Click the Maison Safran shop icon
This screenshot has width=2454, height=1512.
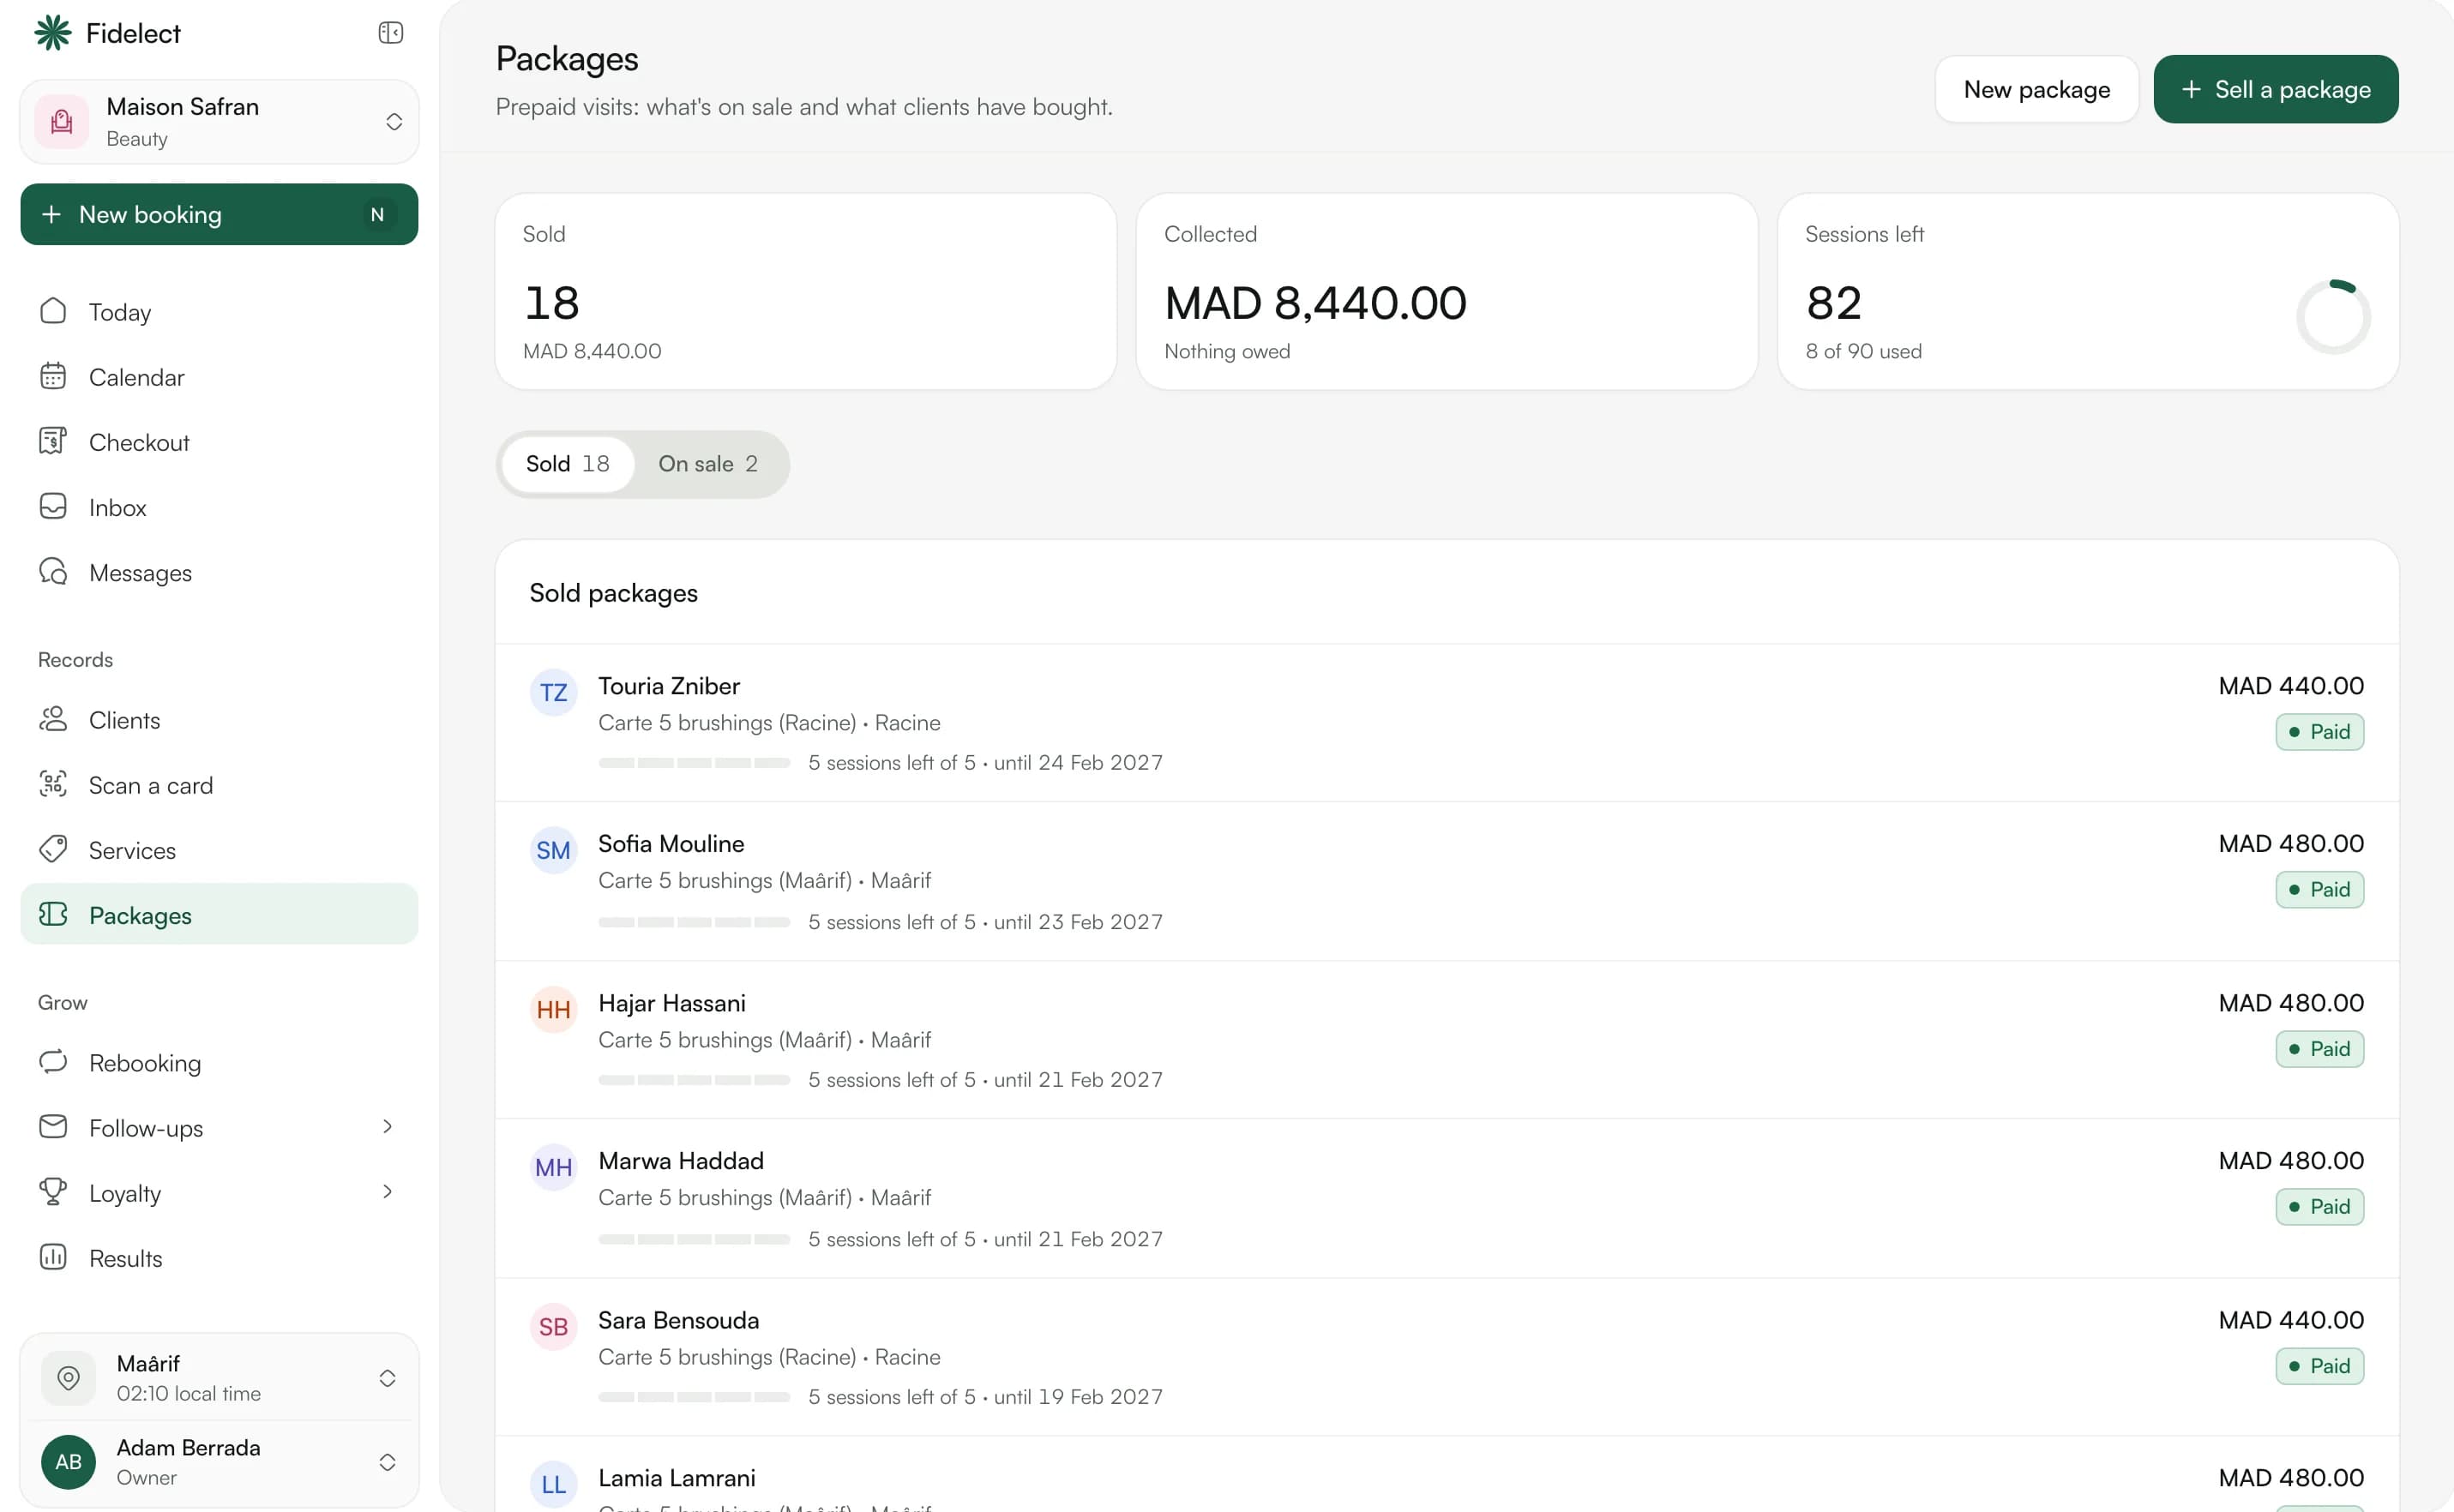click(62, 122)
